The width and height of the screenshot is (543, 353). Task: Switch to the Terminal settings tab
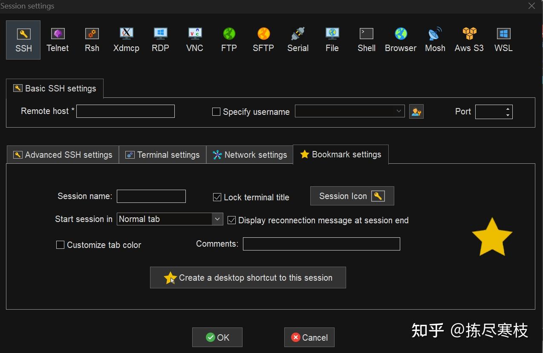click(162, 154)
